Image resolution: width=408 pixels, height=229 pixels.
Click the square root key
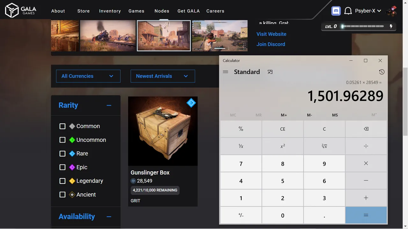tap(324, 146)
